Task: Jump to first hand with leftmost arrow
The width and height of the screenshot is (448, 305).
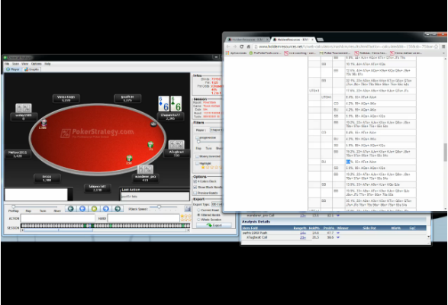Action: point(71,209)
